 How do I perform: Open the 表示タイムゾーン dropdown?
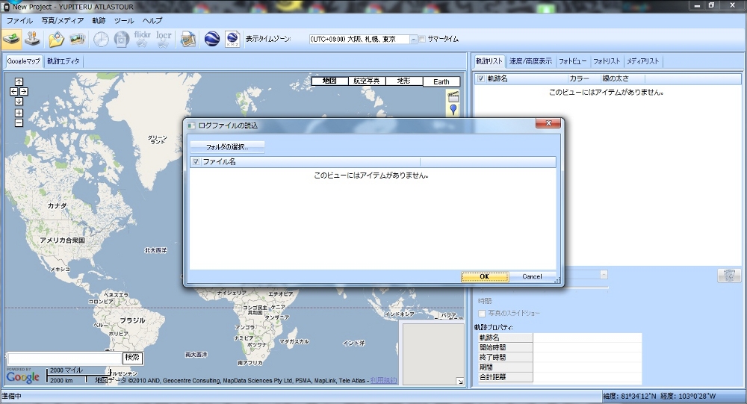click(413, 39)
